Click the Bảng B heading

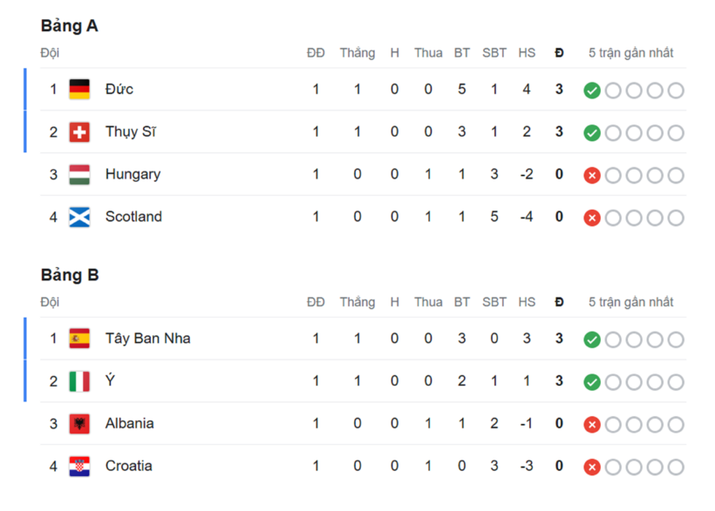[x=70, y=275]
